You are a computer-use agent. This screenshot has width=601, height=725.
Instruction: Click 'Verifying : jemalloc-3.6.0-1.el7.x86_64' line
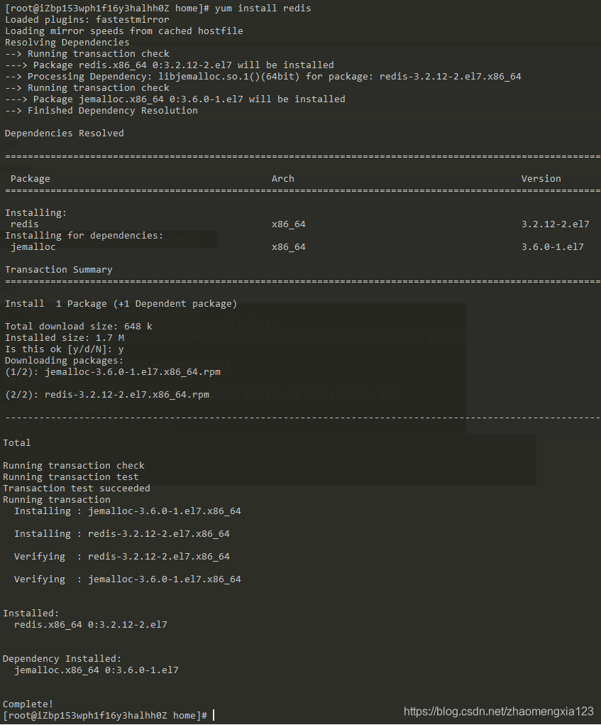click(x=128, y=579)
